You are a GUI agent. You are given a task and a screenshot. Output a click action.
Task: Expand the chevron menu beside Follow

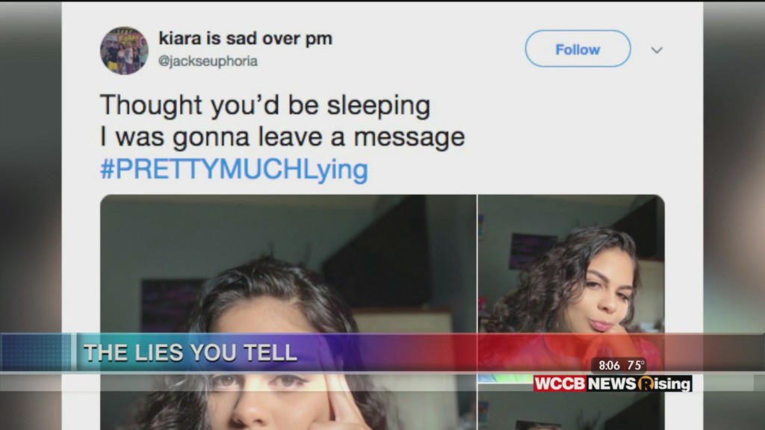657,50
